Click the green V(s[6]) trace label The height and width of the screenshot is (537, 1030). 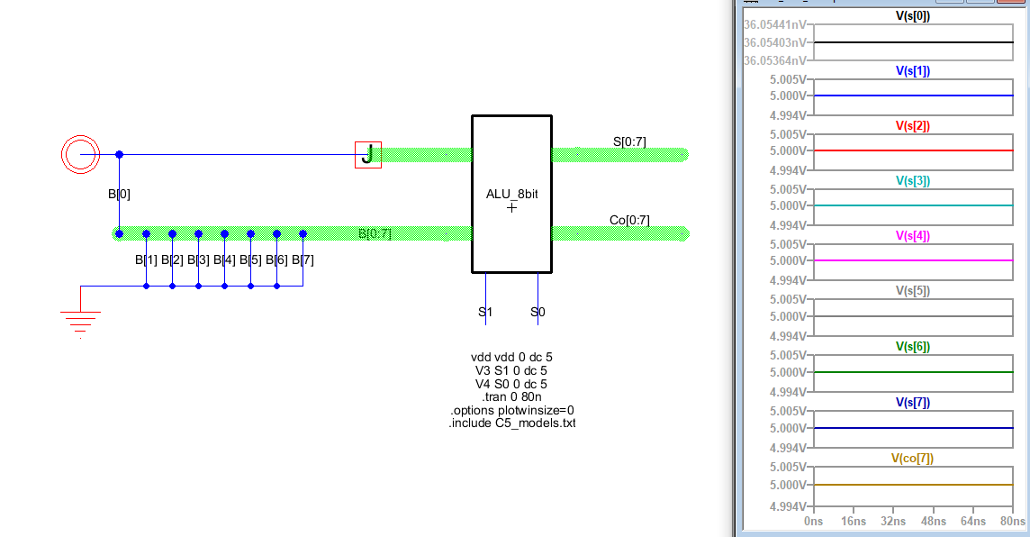coord(913,347)
